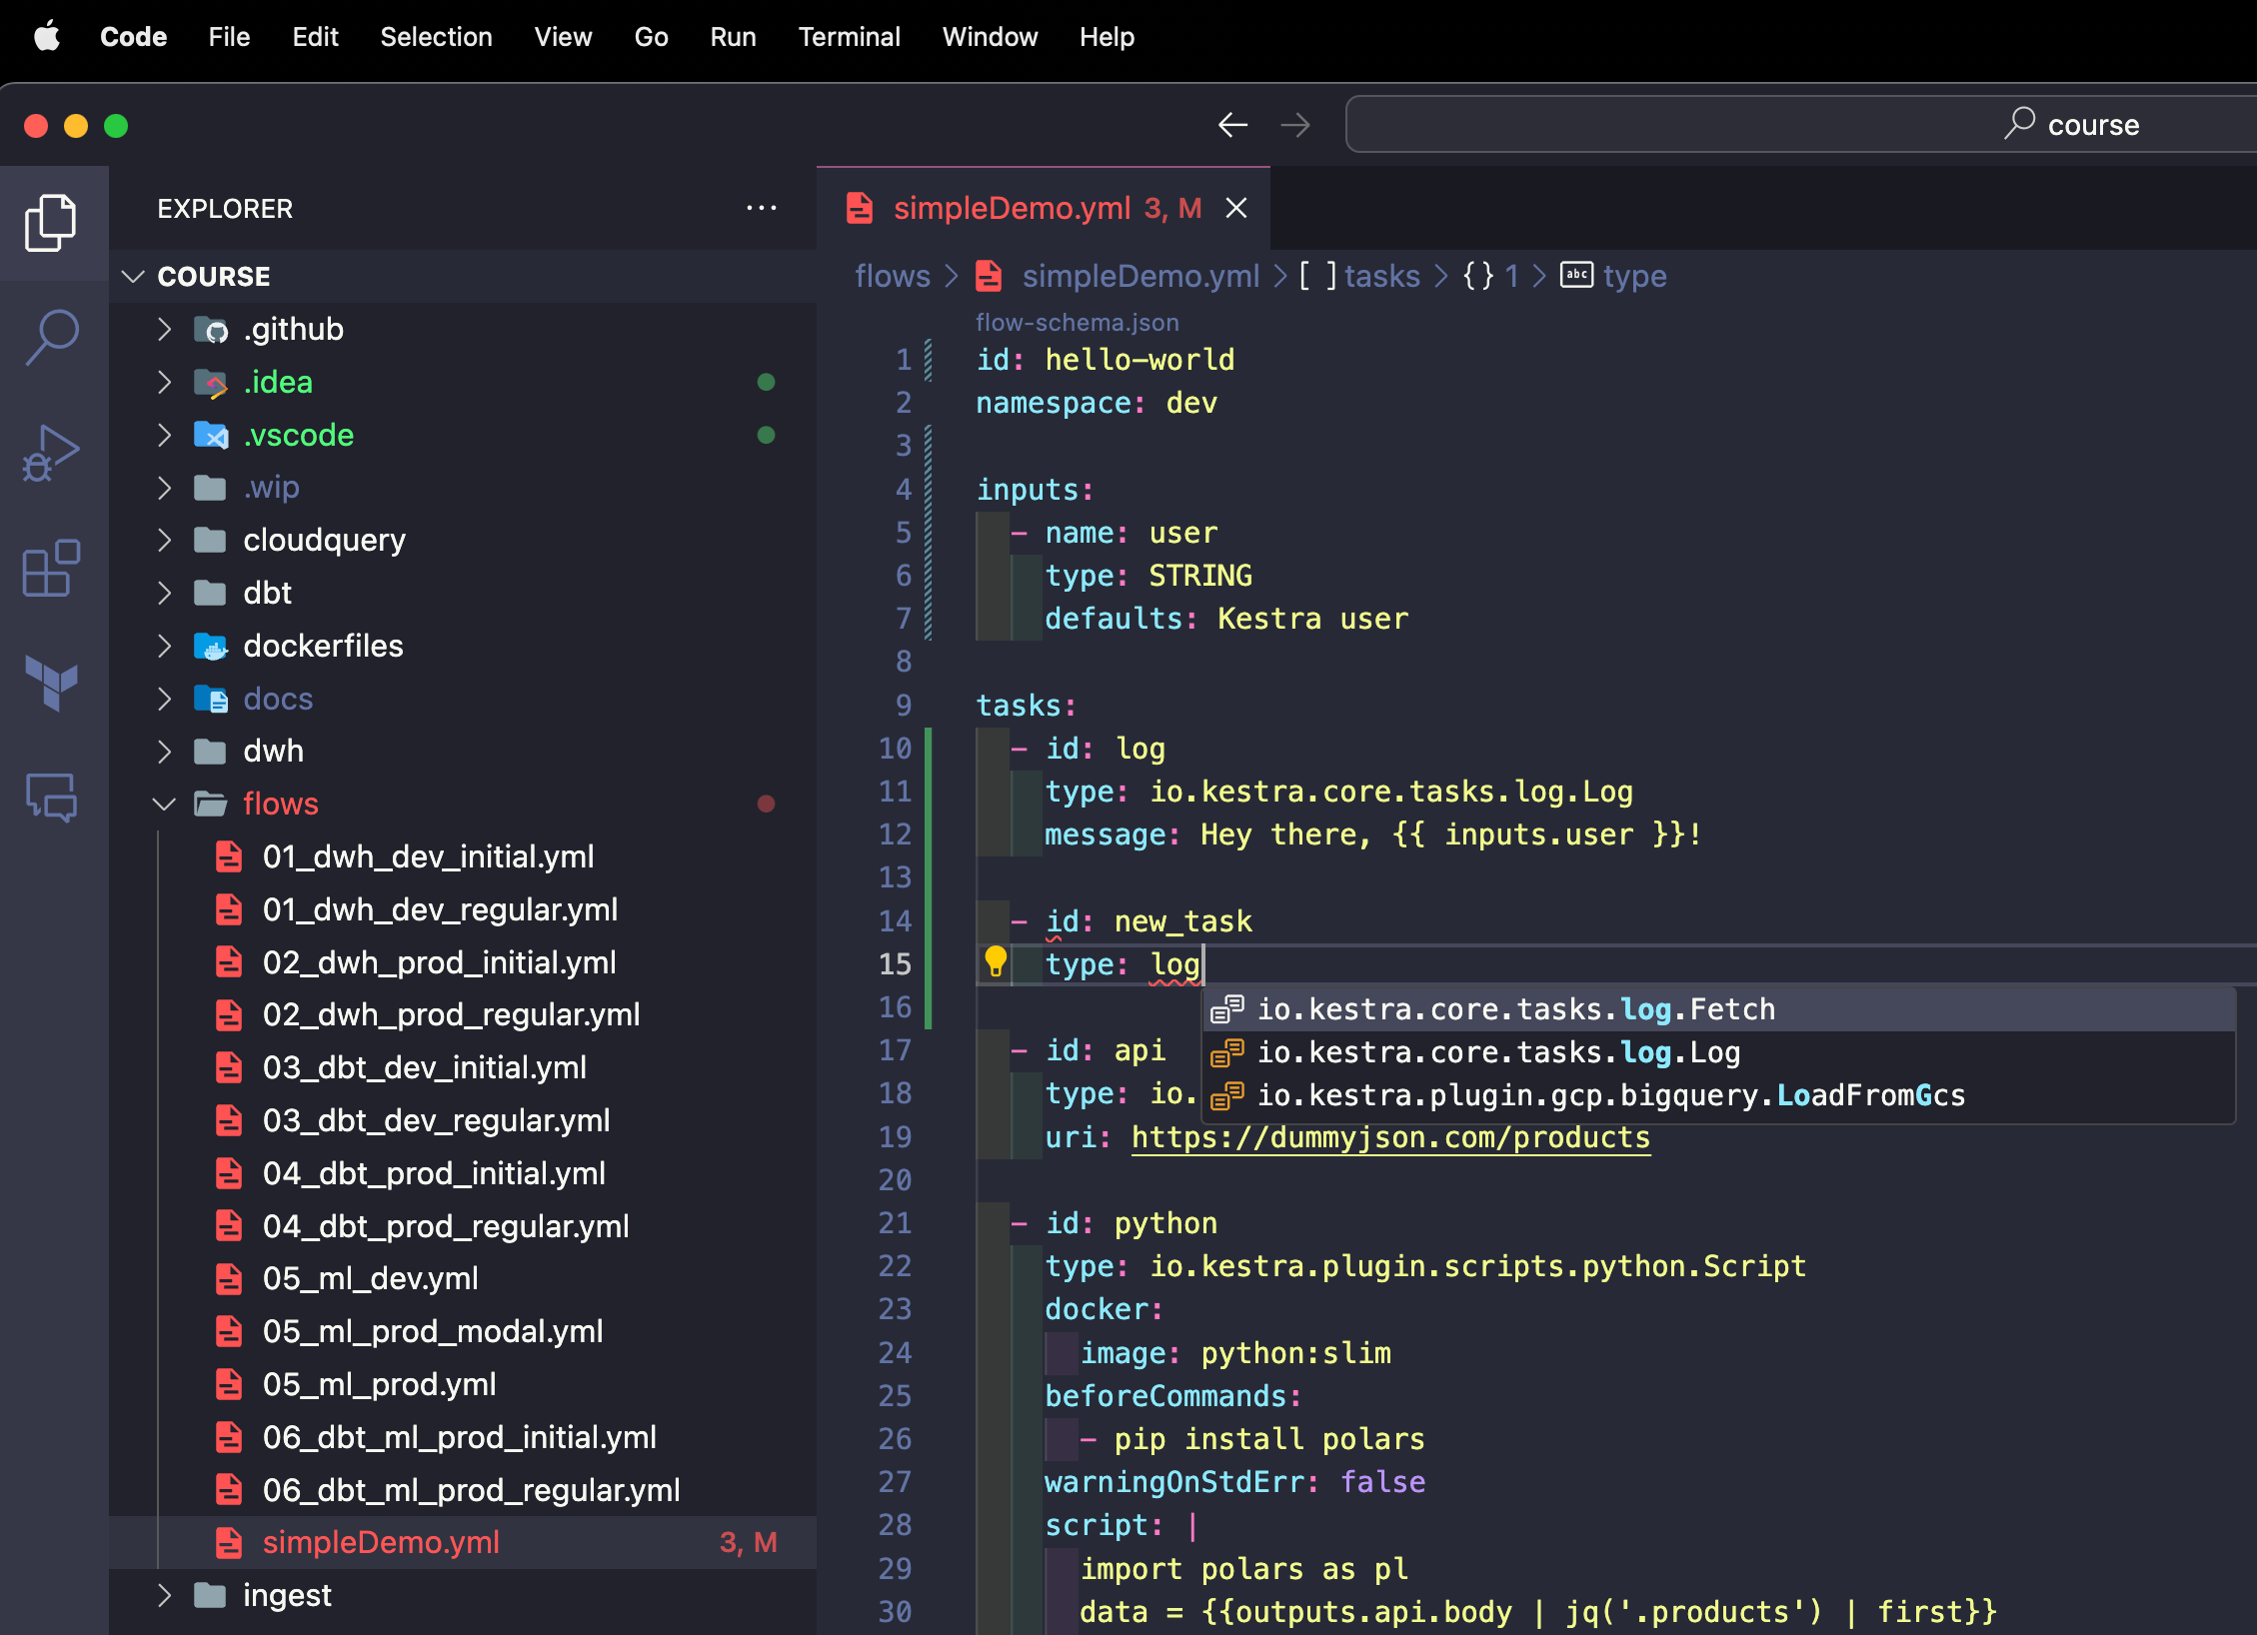Click the back navigation arrow

(x=1233, y=124)
